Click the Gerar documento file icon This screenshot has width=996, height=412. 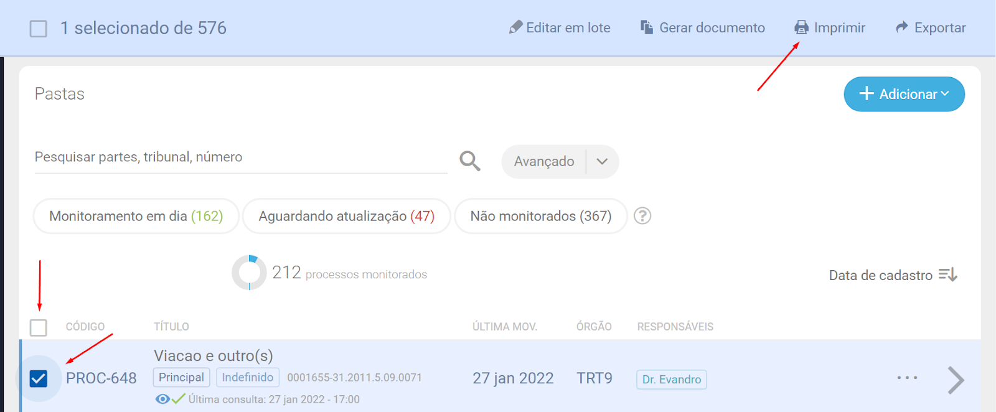pyautogui.click(x=647, y=27)
